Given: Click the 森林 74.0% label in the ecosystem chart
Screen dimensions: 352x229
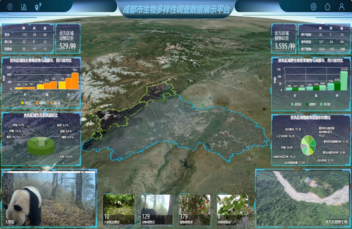Looking at the screenshot, I should click(x=66, y=156).
